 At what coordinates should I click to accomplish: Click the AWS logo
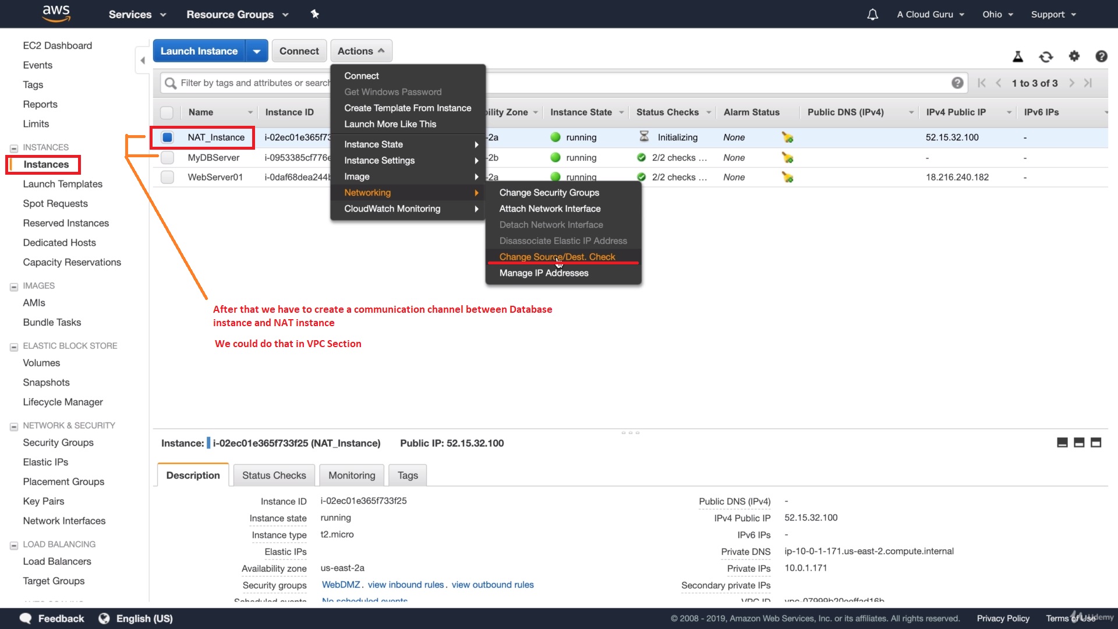coord(56,13)
